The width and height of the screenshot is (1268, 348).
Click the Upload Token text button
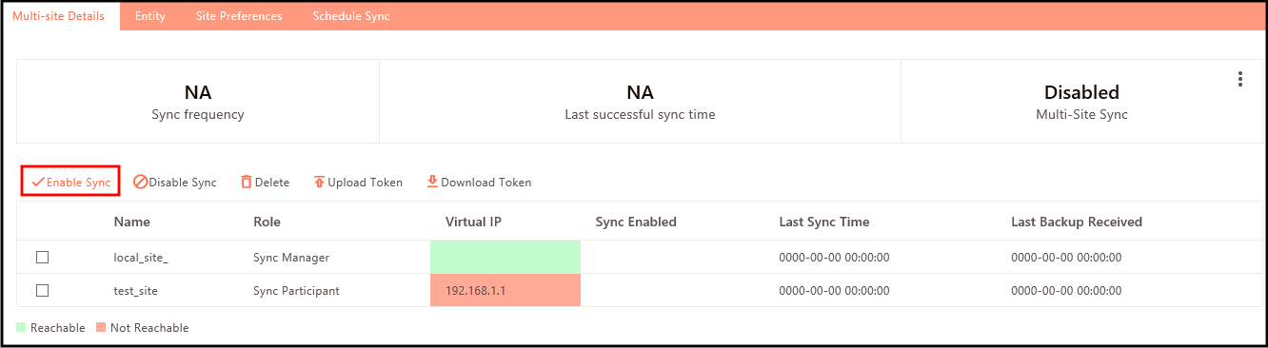click(x=366, y=183)
